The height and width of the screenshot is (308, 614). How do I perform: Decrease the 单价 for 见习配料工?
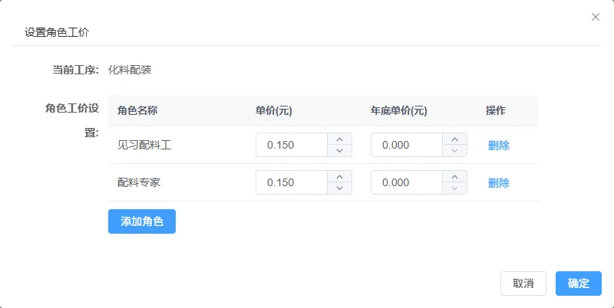339,151
